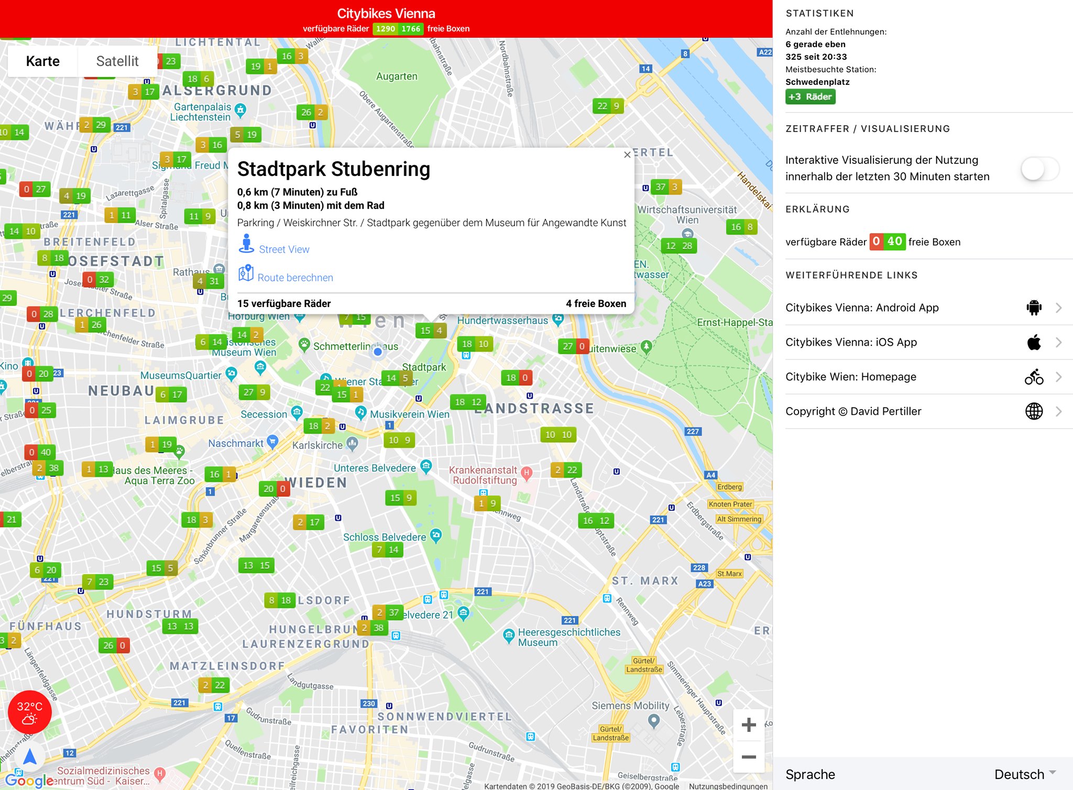This screenshot has height=790, width=1073.
Task: Expand the iOS App row chevron
Action: [x=1059, y=342]
